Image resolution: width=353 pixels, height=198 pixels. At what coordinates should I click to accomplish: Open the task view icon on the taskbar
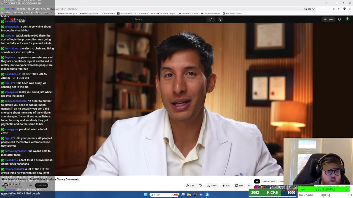pyautogui.click(x=183, y=195)
